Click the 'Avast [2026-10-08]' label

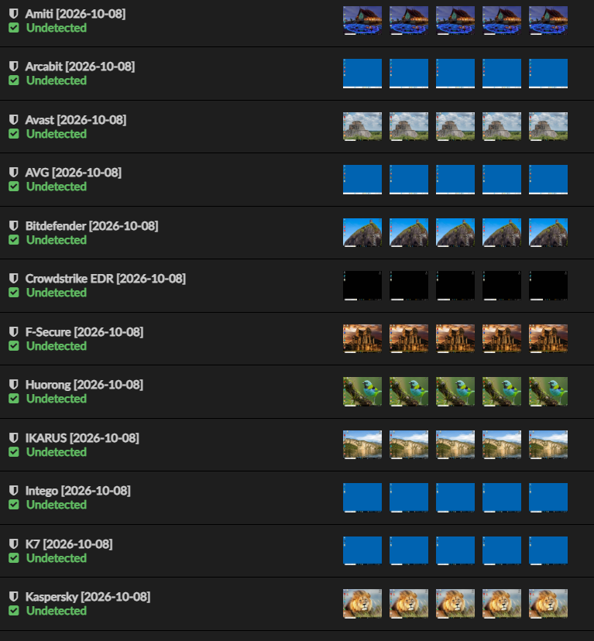point(76,120)
